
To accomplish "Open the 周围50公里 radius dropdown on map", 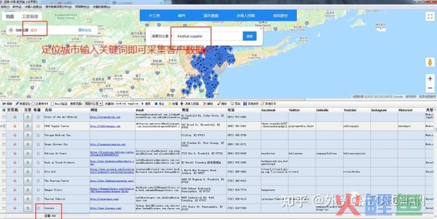I will [161, 36].
